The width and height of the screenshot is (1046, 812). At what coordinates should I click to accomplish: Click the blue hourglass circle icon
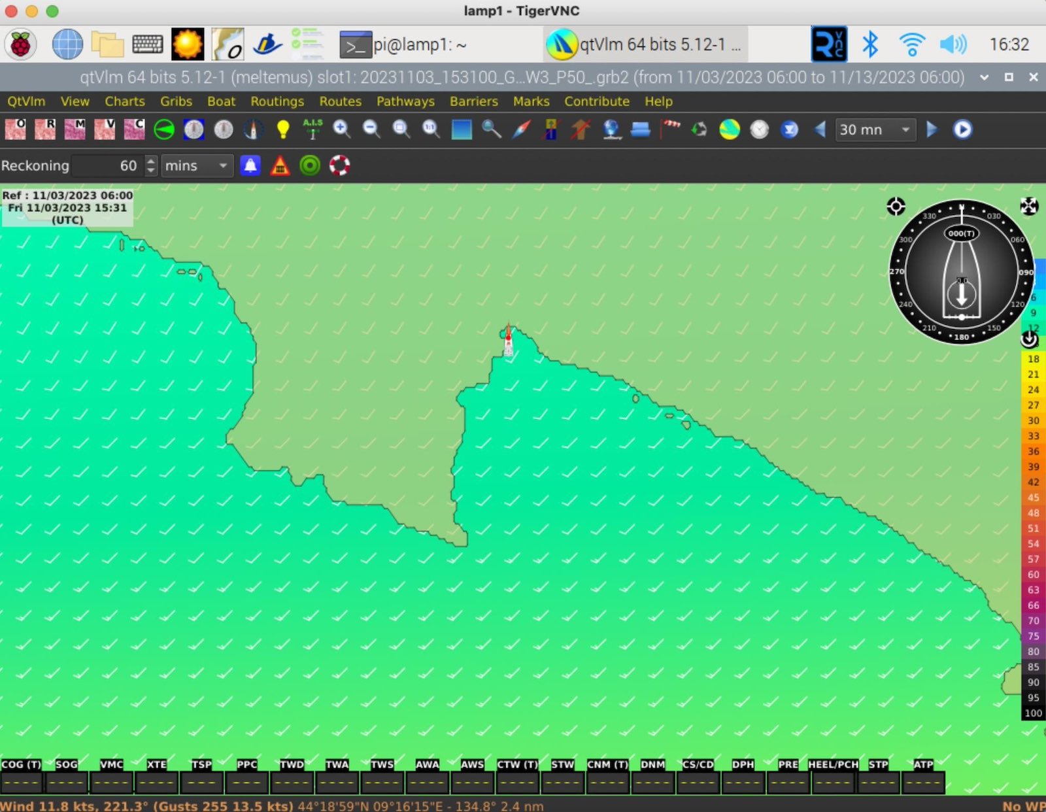(x=790, y=129)
